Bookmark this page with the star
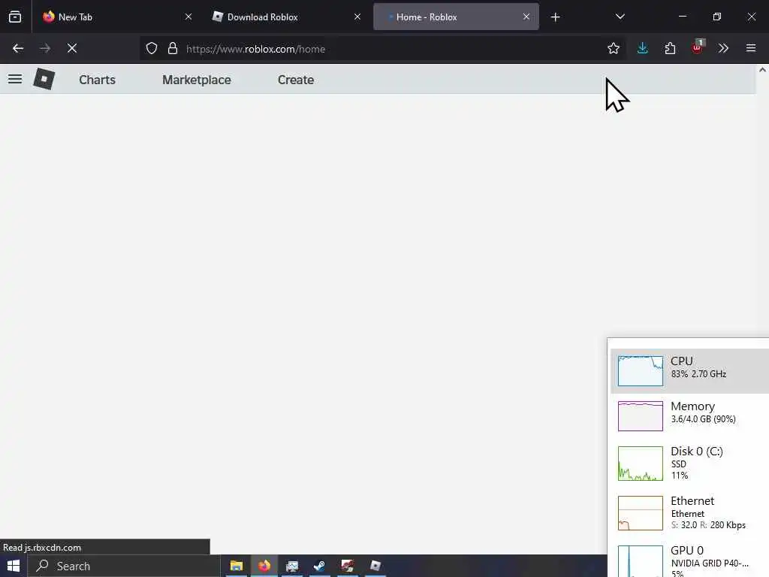This screenshot has height=577, width=769. coord(613,48)
